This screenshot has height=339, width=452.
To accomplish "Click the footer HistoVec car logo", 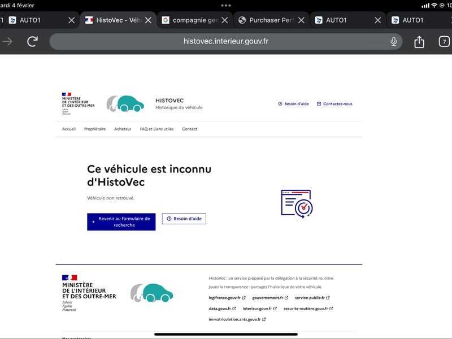I will [151, 293].
